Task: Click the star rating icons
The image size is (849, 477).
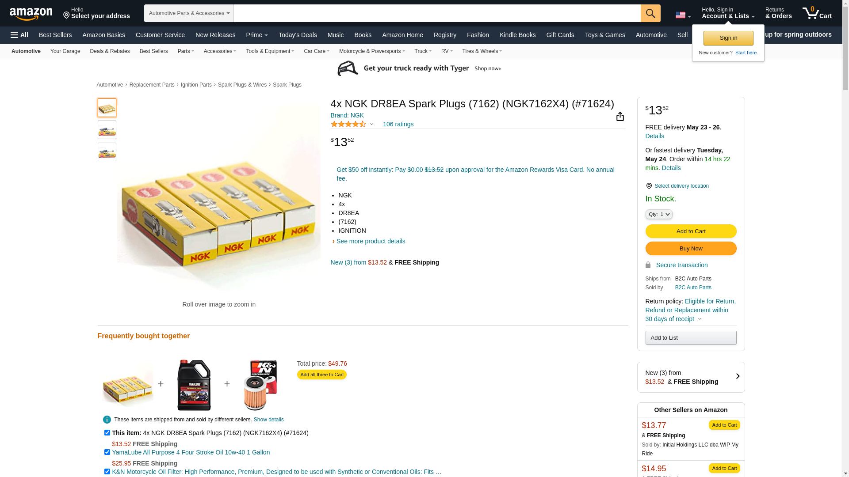Action: pyautogui.click(x=348, y=125)
